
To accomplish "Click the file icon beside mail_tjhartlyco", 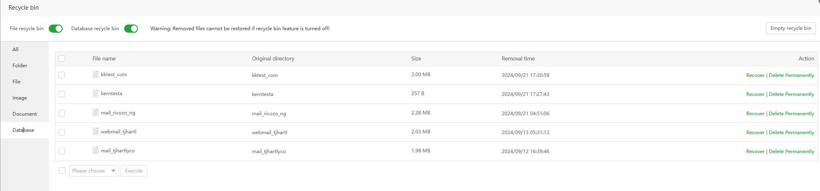I will tap(96, 151).
